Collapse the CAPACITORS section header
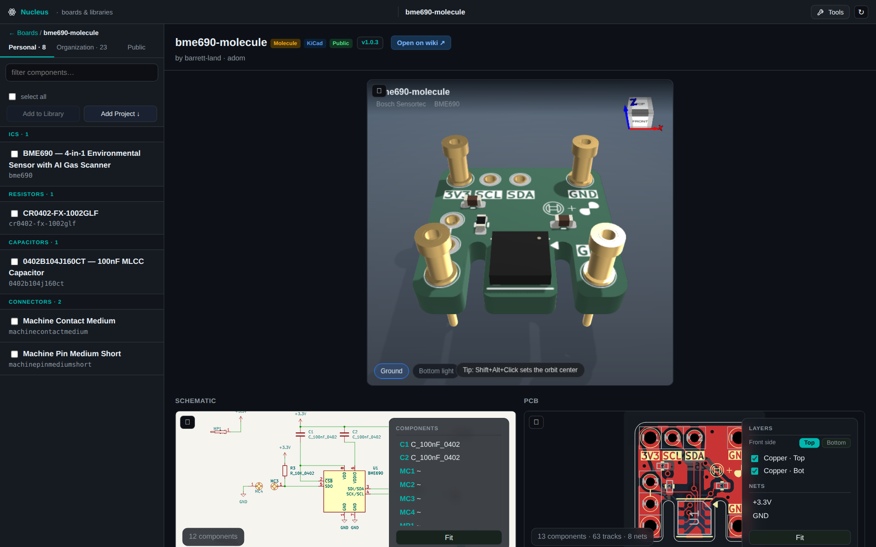This screenshot has width=876, height=547. coord(82,242)
